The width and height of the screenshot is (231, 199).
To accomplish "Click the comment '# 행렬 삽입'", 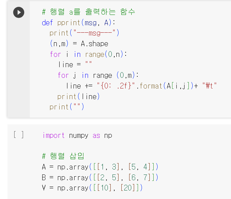I will (x=63, y=156).
